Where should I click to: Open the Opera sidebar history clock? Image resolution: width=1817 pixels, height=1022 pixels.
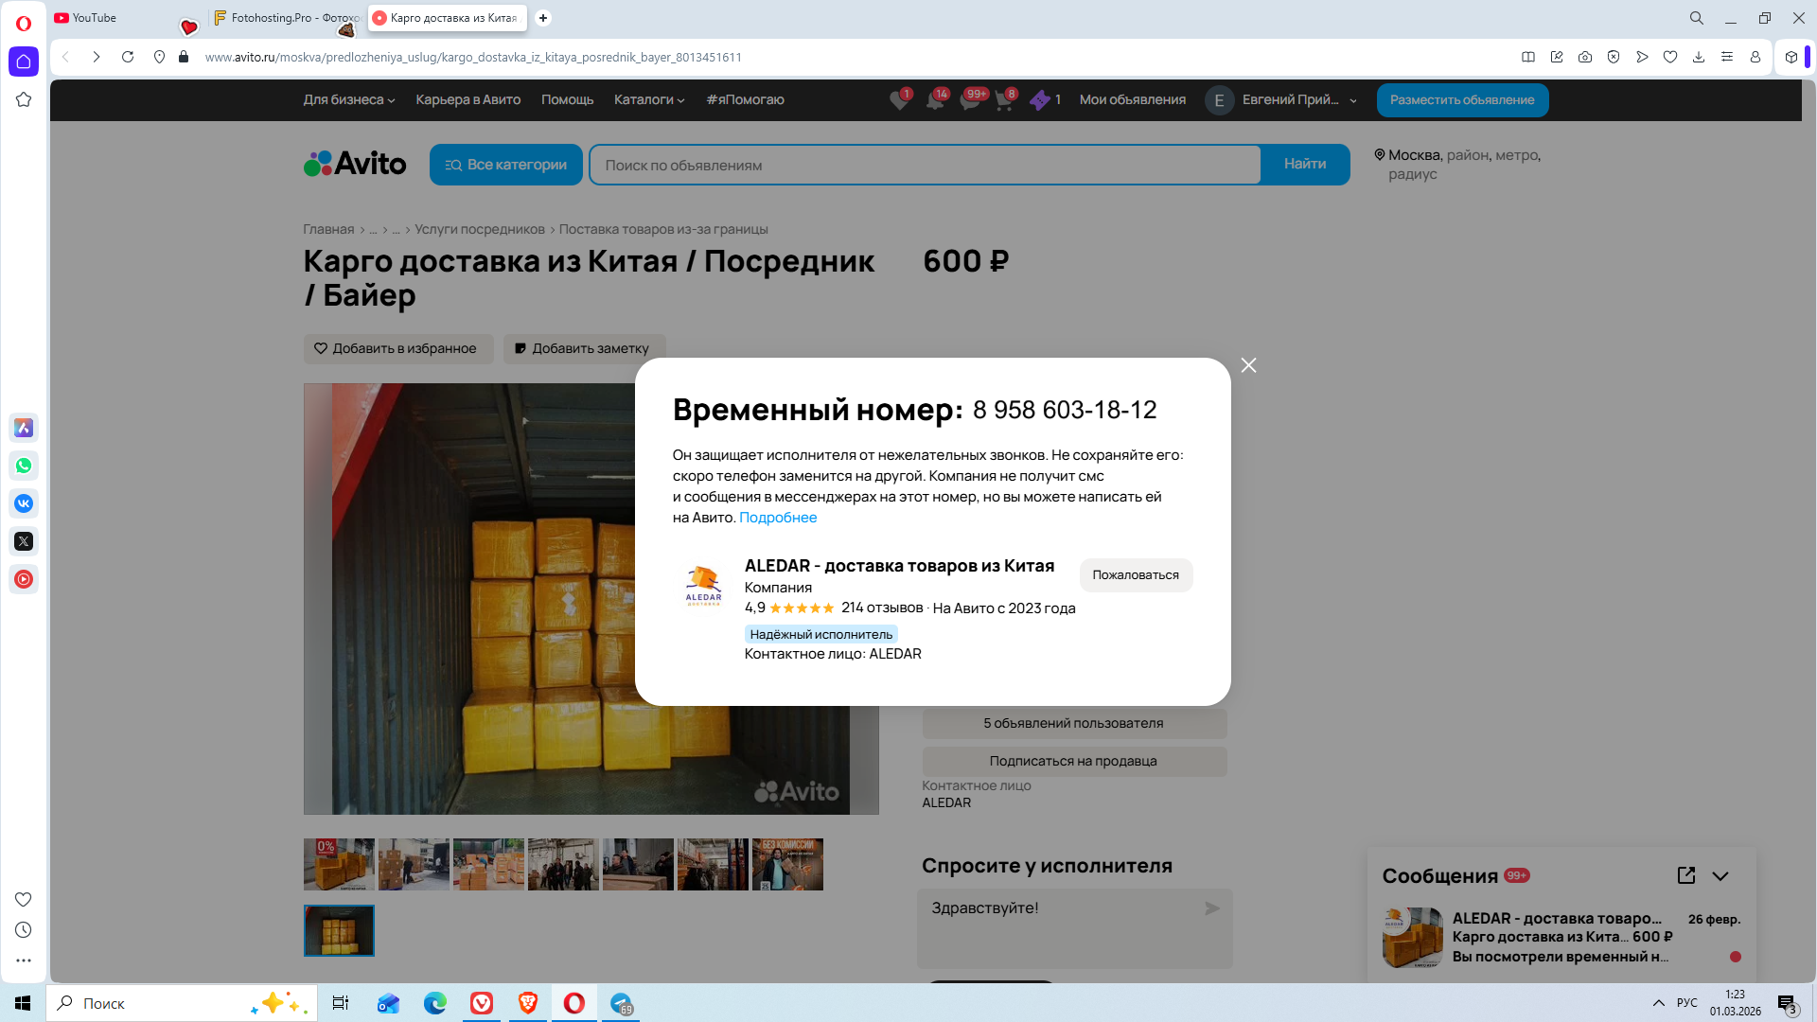point(24,930)
